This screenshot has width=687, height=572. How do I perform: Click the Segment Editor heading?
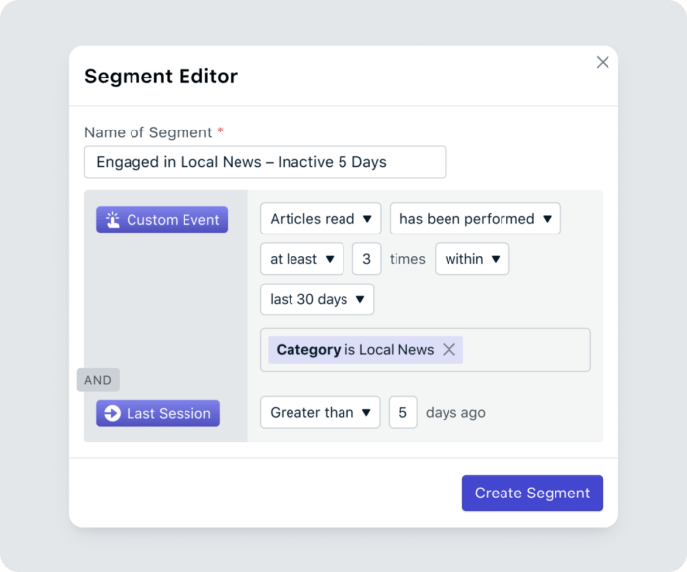[161, 77]
